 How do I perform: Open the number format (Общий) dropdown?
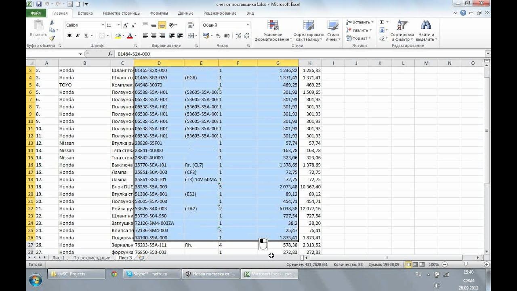(248, 25)
